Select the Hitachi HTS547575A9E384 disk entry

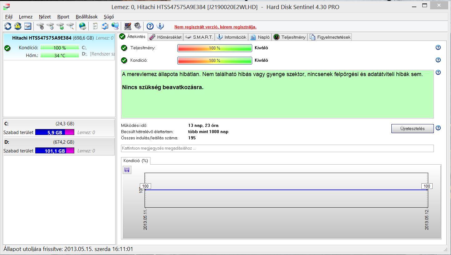point(59,47)
